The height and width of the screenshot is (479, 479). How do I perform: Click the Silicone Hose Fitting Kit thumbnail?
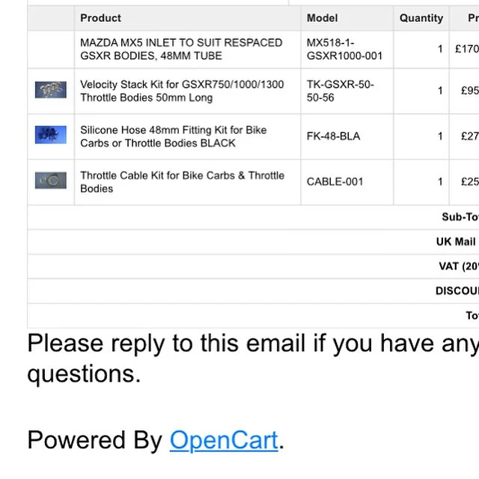click(x=51, y=135)
